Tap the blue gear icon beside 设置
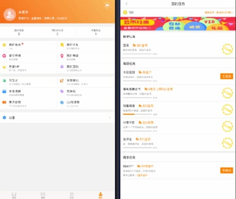This screenshot has width=236, height=199. point(4,117)
